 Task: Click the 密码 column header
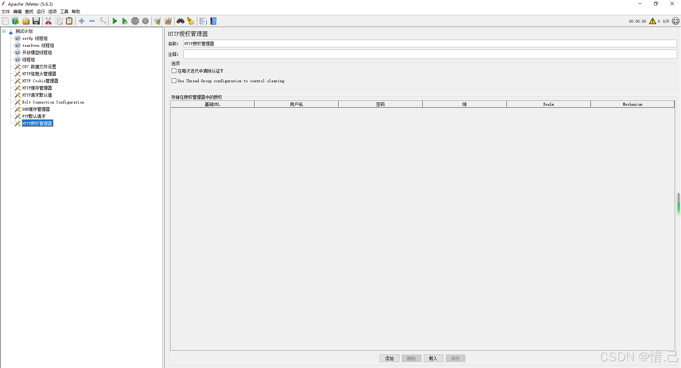(380, 104)
